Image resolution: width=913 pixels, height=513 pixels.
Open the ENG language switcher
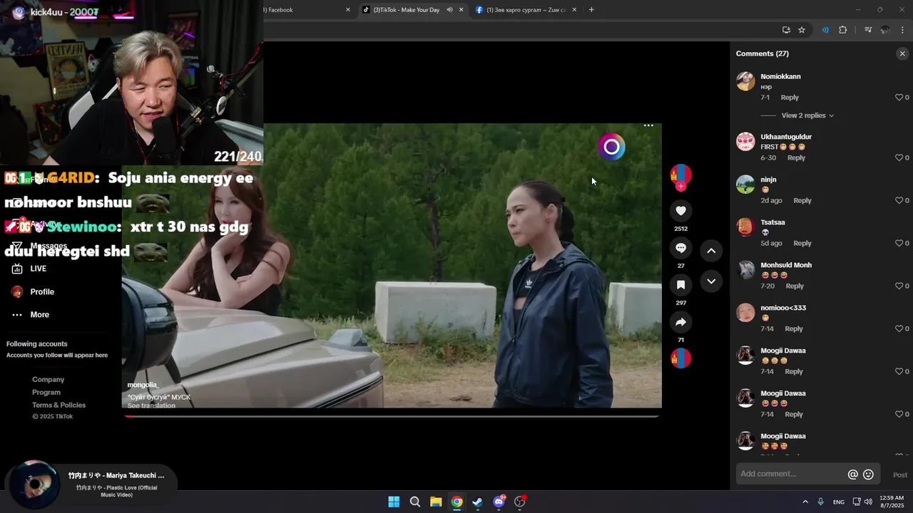[839, 502]
